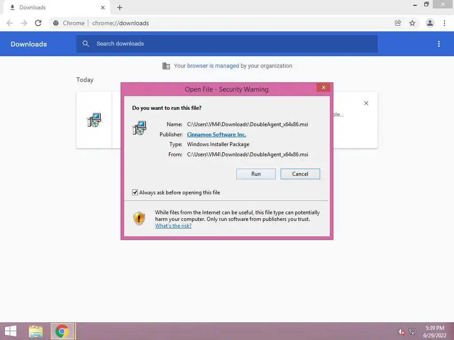Cancel the Open File dialog
This screenshot has height=340, width=454.
tap(300, 174)
